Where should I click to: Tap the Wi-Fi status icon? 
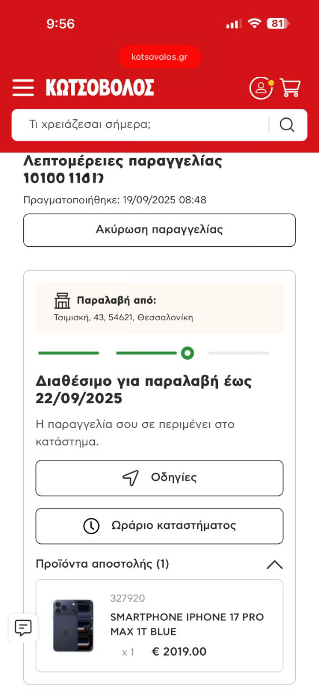(254, 24)
